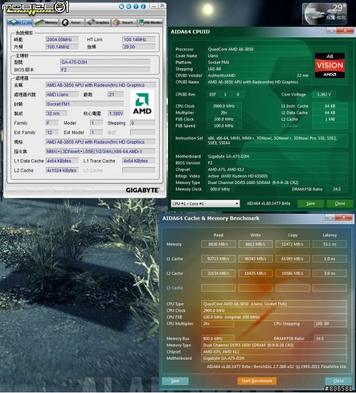The height and width of the screenshot is (393, 356).
Task: Click 'AMD A75, AMD K12' Chipset value in CPUID
Action: (226, 169)
